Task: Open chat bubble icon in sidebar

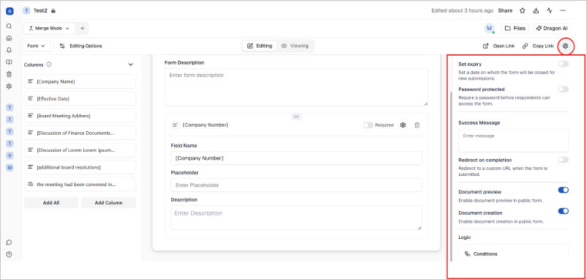Action: click(10, 242)
